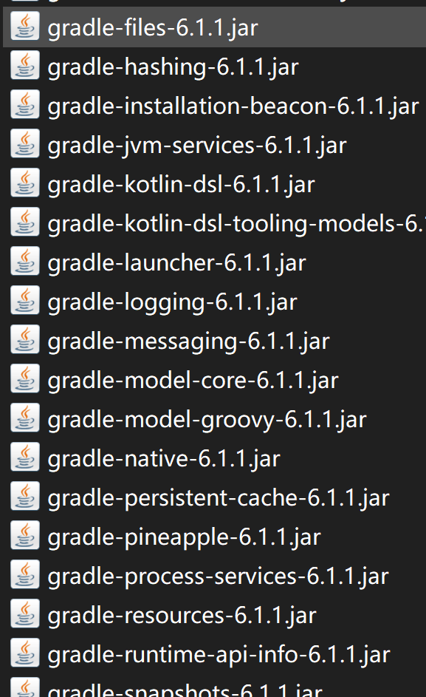The image size is (426, 697).
Task: Select gradle-hashing-6.1.1.jar file name
Action: pos(174,67)
